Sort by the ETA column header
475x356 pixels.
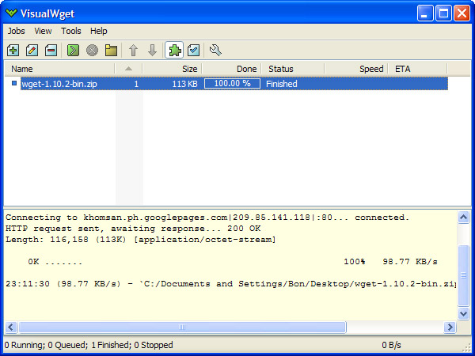[x=418, y=69]
